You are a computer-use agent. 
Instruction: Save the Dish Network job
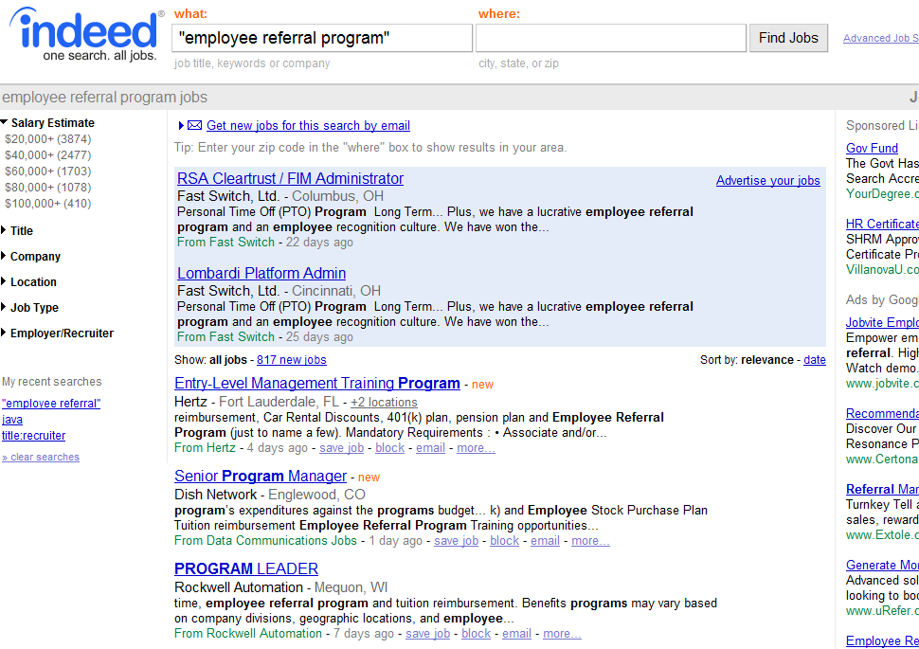[456, 541]
